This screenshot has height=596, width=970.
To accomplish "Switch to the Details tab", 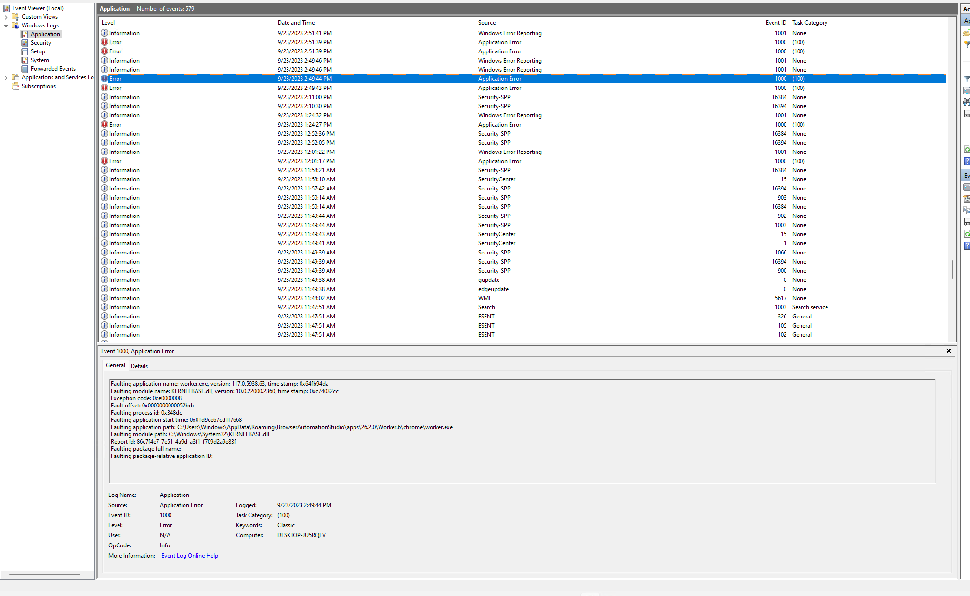I will 139,366.
